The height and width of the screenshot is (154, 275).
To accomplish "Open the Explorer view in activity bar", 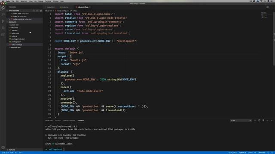I will point(3,8).
